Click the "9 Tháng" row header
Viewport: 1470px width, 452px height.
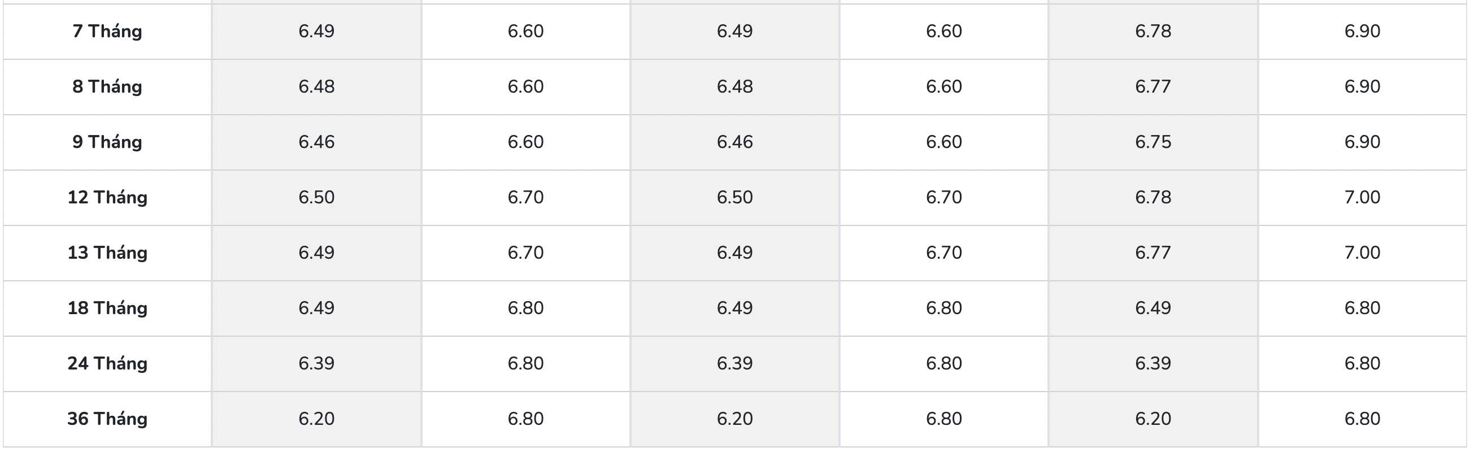[x=107, y=142]
